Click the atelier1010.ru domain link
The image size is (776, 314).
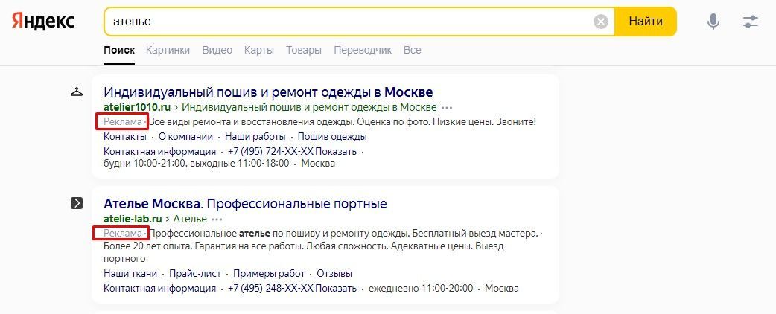click(137, 107)
